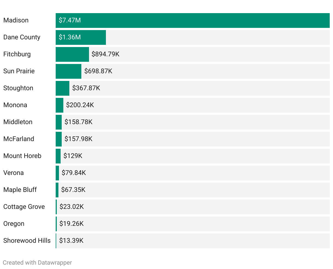This screenshot has width=333, height=269.
Task: Click the Cottage Grove row label
Action: pos(24,207)
